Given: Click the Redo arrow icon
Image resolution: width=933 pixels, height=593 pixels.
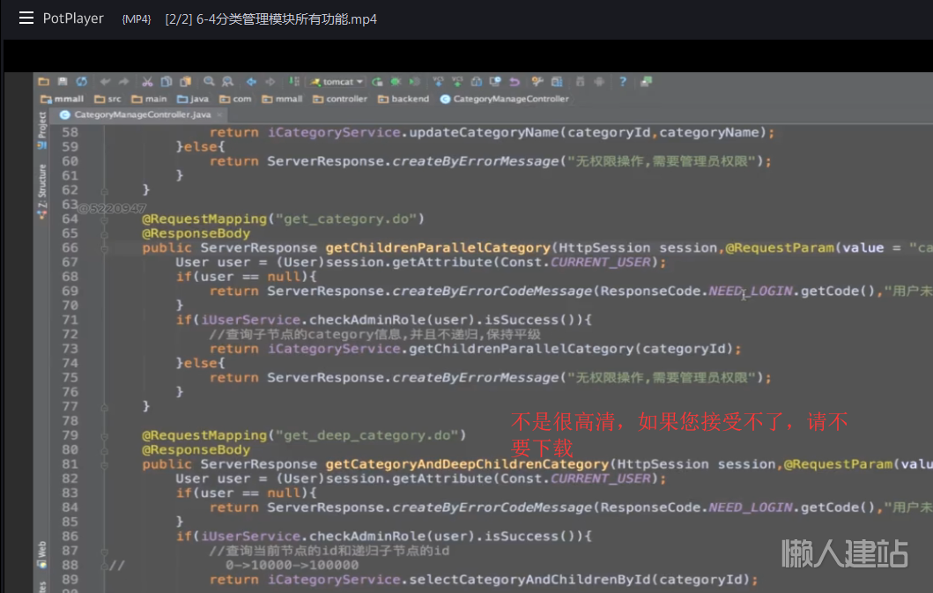Looking at the screenshot, I should point(123,82).
